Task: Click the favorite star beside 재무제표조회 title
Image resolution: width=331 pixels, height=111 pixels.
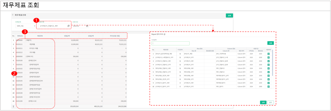Action: pyautogui.click(x=13, y=15)
